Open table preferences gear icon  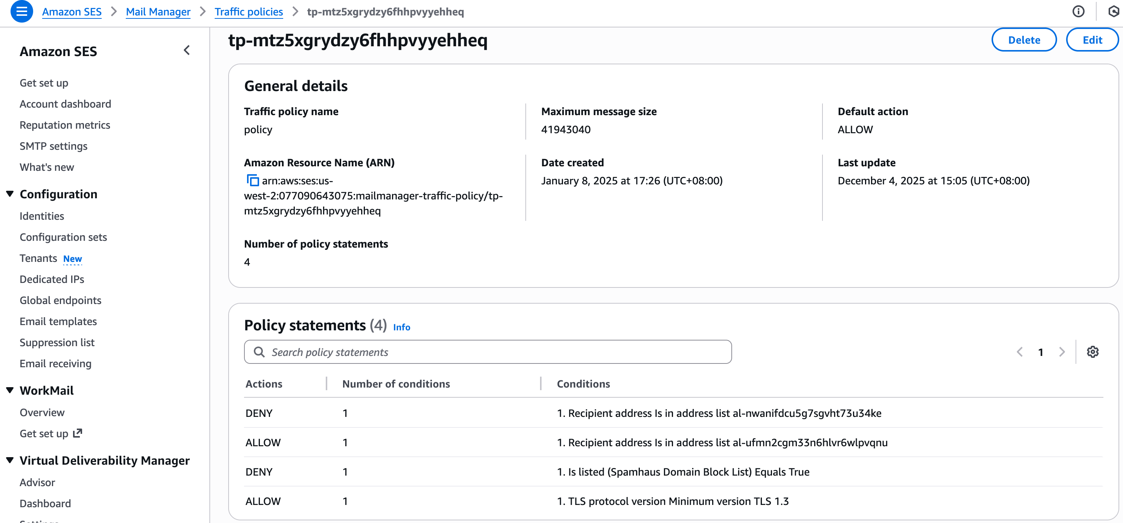pos(1092,352)
